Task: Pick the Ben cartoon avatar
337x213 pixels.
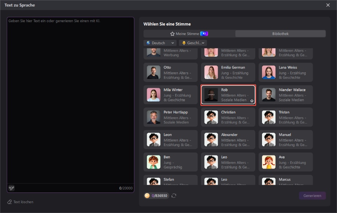Action: 153,162
